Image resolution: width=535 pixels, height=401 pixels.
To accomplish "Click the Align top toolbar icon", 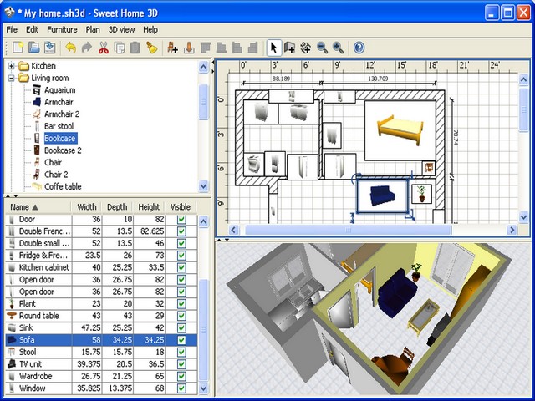I will point(205,48).
